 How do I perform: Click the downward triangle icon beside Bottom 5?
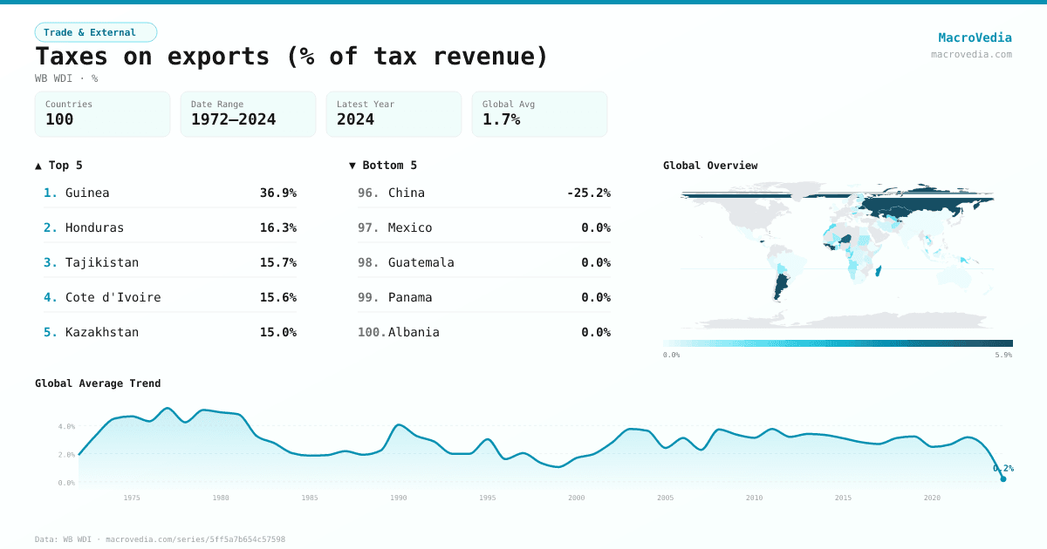click(352, 165)
